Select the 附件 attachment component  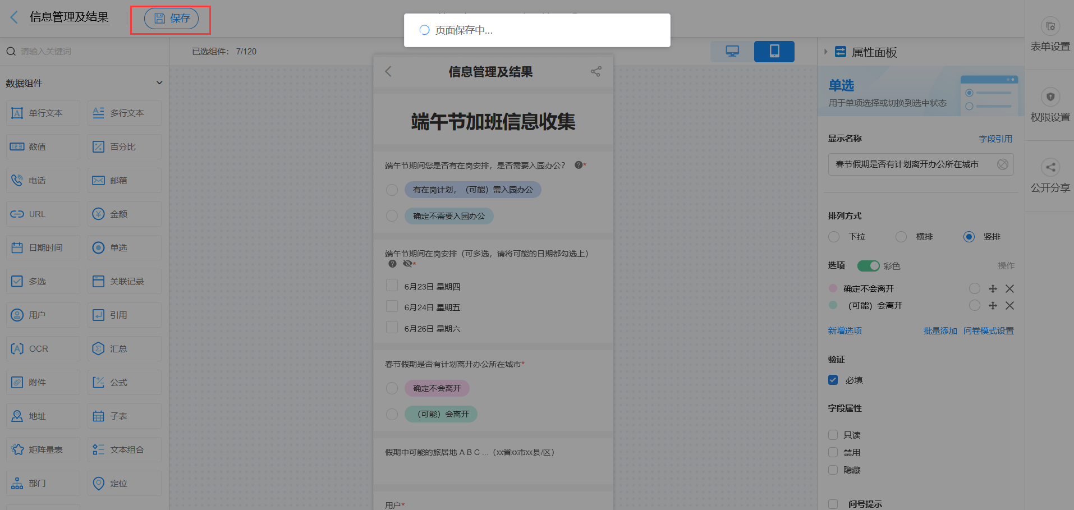pyautogui.click(x=42, y=382)
